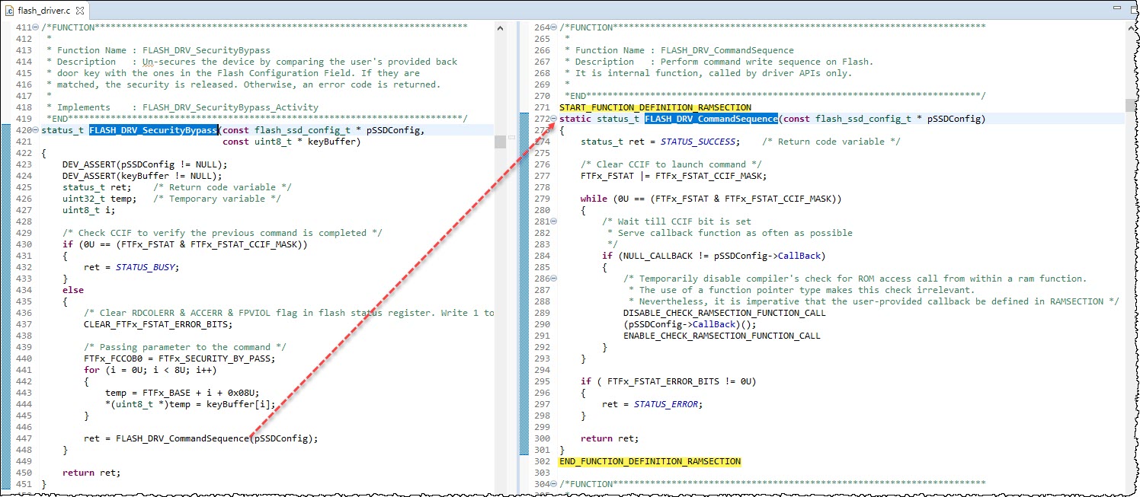Viewport: 1140px width, 497px height.
Task: Click the Implements comment on line 418
Action: (182, 107)
